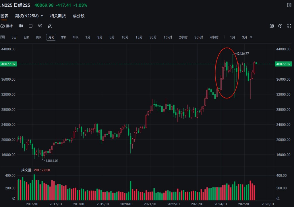Switch to 日K daily candles
This screenshot has height=207, width=294.
click(26, 37)
